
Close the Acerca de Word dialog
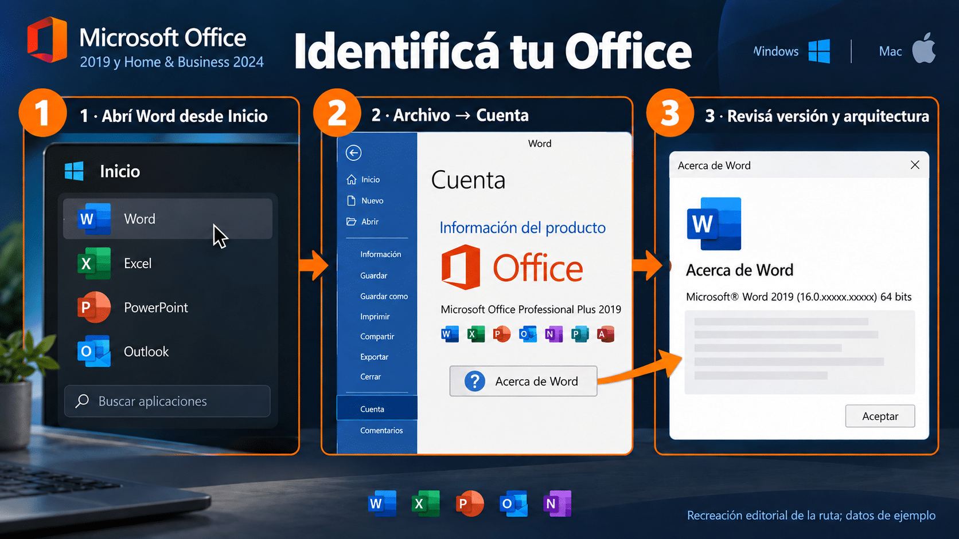tap(915, 165)
